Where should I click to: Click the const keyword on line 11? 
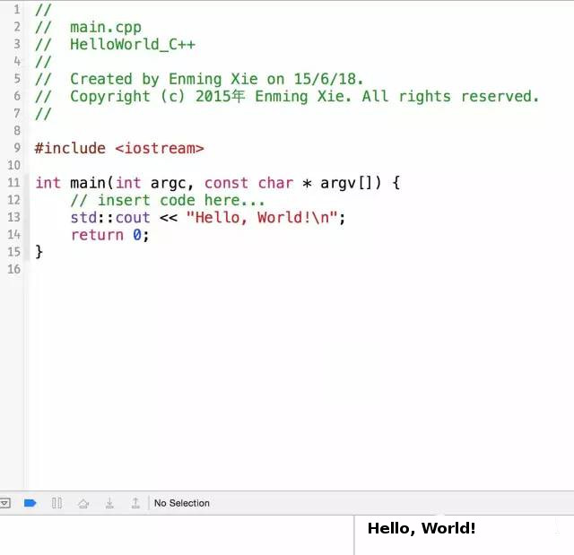226,183
